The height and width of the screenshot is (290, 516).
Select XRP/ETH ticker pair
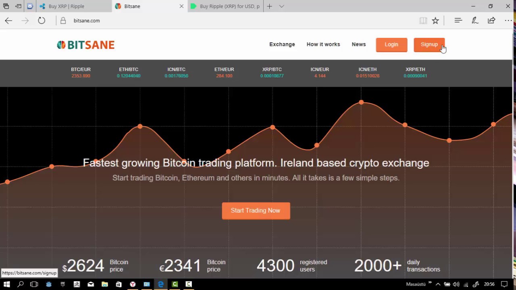pyautogui.click(x=415, y=72)
